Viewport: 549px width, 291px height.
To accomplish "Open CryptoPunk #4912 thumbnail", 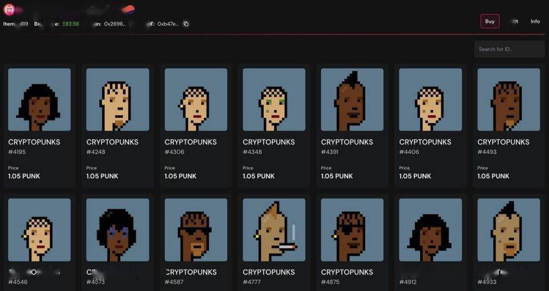I will point(430,230).
